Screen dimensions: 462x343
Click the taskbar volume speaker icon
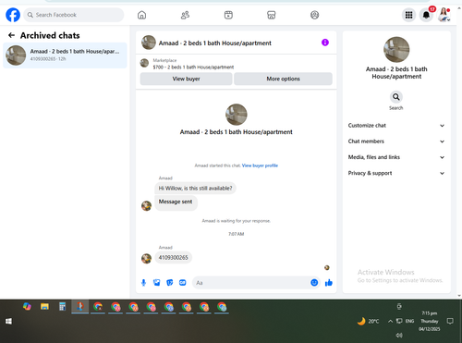coord(399,335)
